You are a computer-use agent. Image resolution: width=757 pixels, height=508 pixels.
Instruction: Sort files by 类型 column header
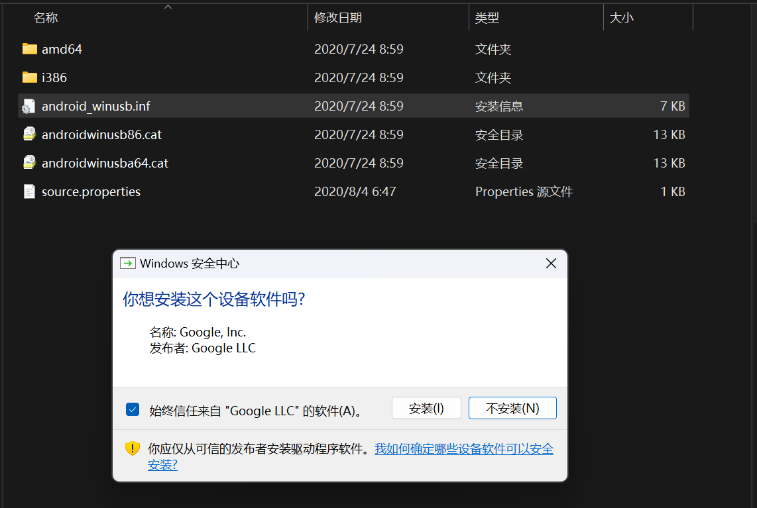tap(487, 18)
